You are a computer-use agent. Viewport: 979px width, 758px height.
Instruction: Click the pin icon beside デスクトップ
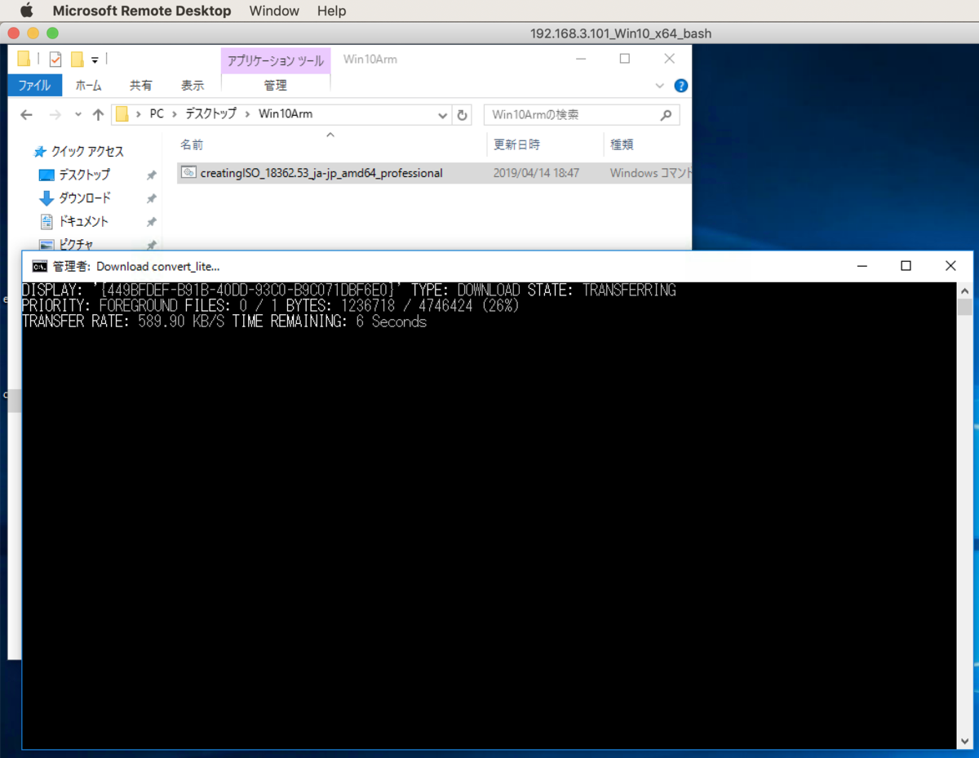point(151,175)
